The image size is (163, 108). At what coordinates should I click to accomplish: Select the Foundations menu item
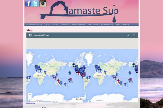click(x=65, y=25)
